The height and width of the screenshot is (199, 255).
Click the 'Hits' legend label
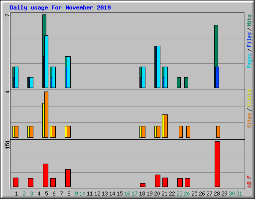(x=250, y=20)
